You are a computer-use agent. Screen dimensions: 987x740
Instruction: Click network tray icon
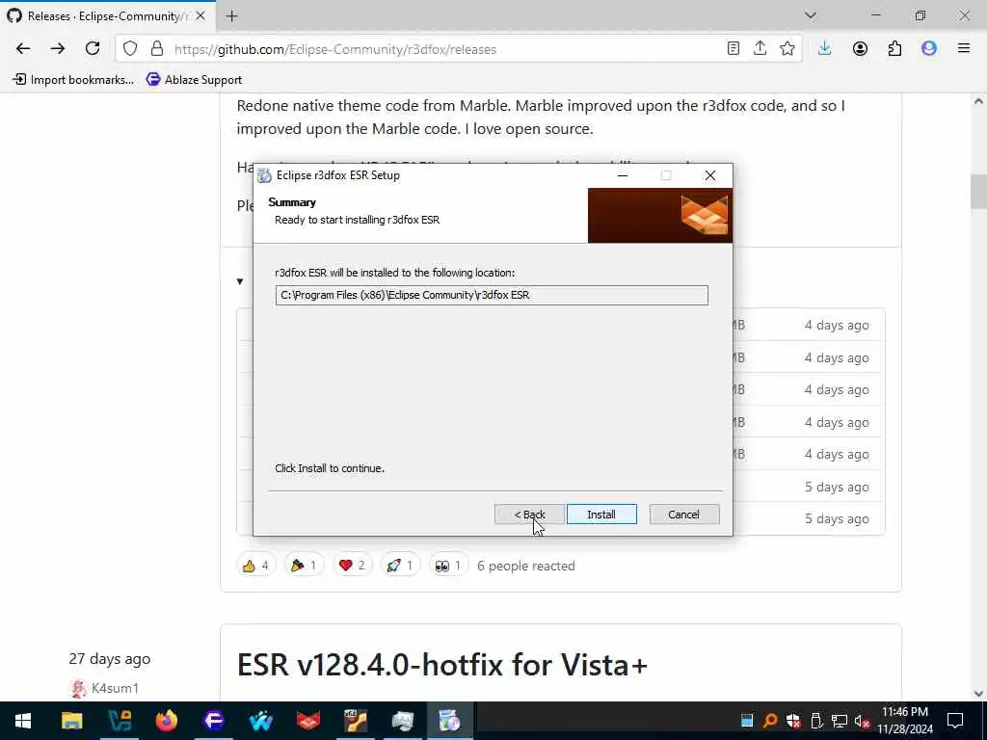[x=840, y=721]
